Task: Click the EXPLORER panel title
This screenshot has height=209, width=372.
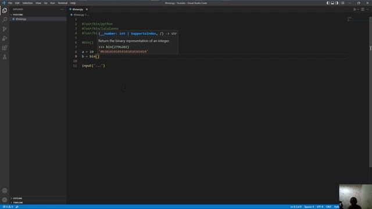Action: (x=18, y=9)
